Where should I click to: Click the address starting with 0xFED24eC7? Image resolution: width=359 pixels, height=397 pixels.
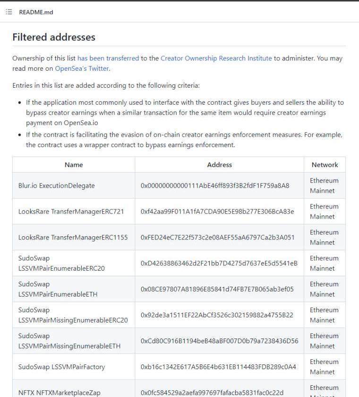click(217, 238)
